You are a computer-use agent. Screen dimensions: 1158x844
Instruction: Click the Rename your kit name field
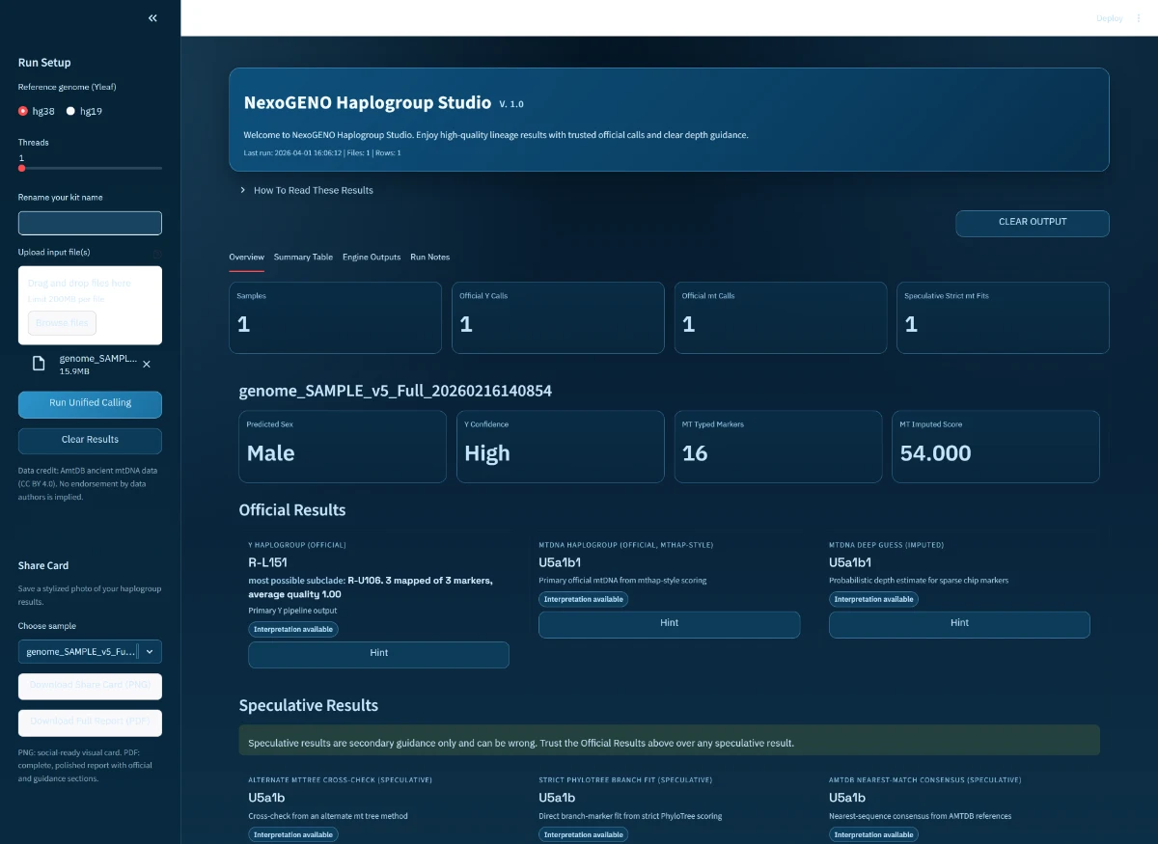click(x=90, y=224)
